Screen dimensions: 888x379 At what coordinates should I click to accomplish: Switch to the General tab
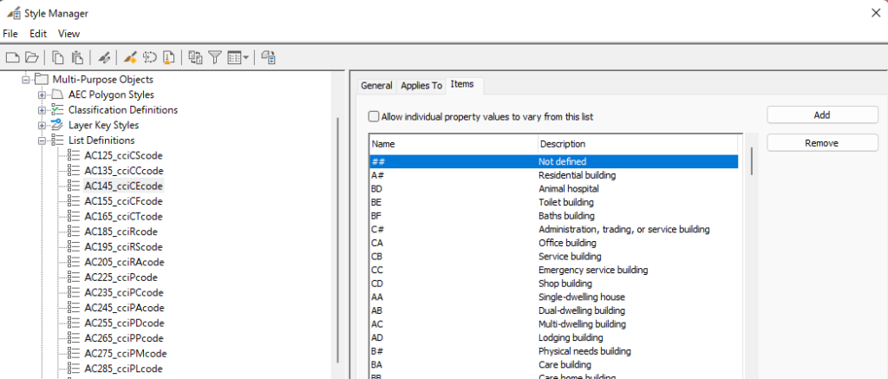click(x=376, y=86)
